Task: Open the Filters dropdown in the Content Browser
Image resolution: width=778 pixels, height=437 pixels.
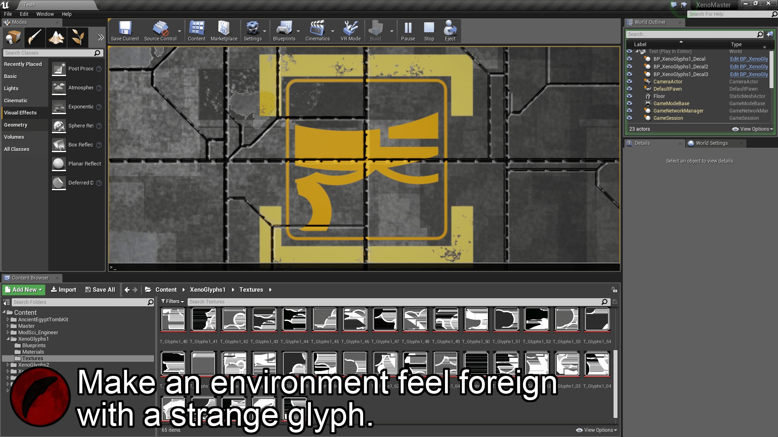Action: click(x=172, y=301)
